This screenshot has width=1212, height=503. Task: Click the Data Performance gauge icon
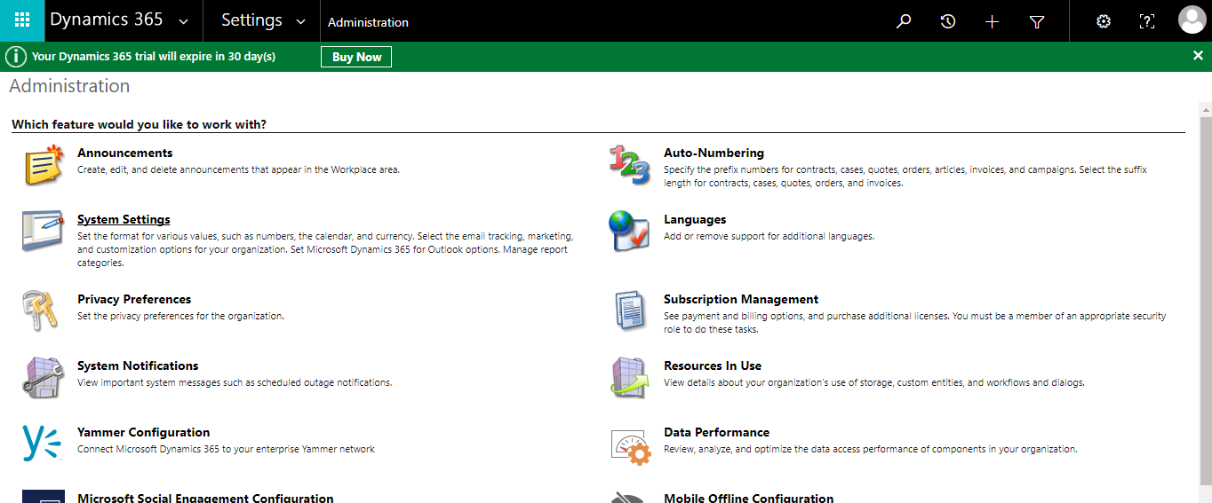[x=632, y=445]
